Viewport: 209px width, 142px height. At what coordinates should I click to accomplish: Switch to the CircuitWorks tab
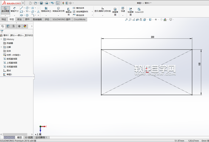tap(80, 19)
